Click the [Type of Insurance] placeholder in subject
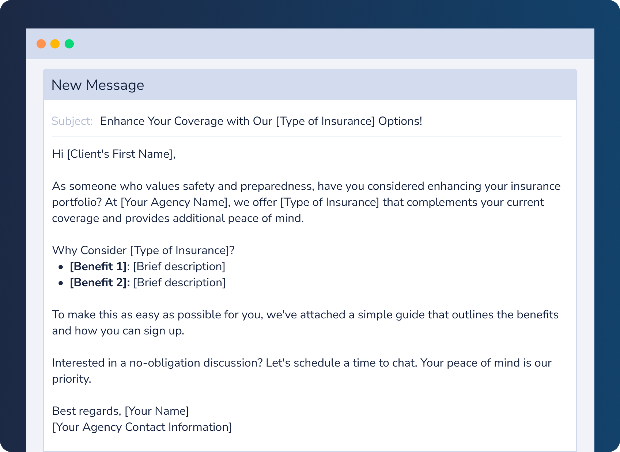 (x=325, y=121)
